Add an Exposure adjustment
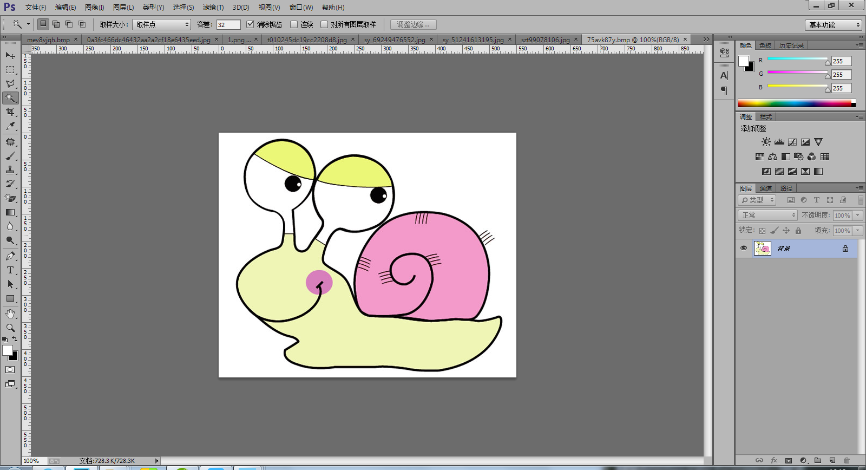866x470 pixels. 805,142
